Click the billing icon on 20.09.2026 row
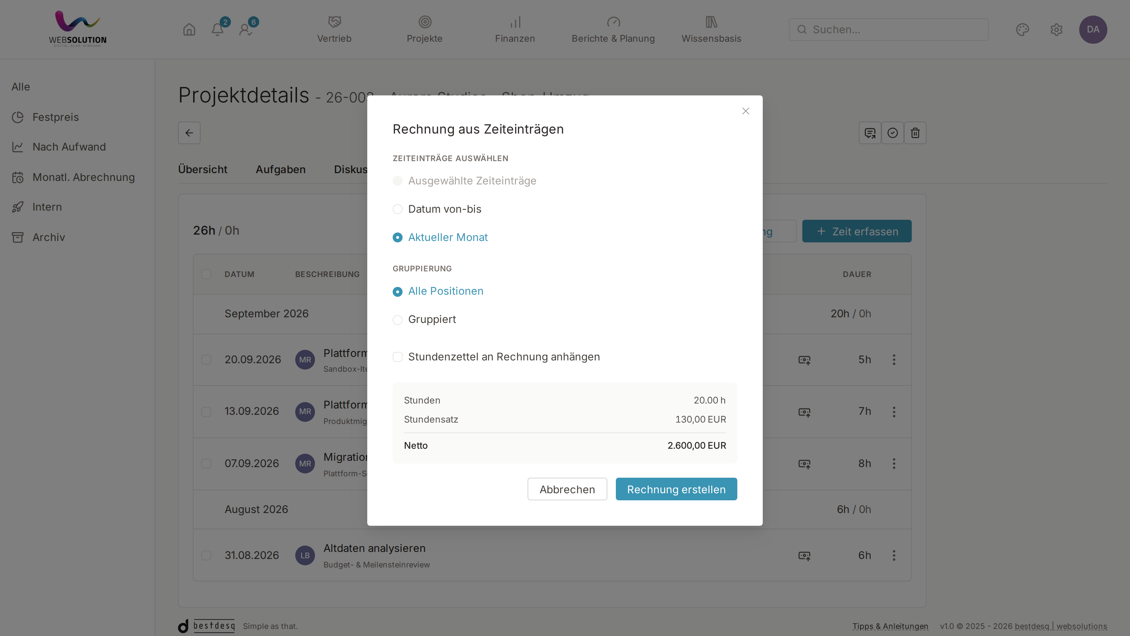The image size is (1130, 636). 804,360
